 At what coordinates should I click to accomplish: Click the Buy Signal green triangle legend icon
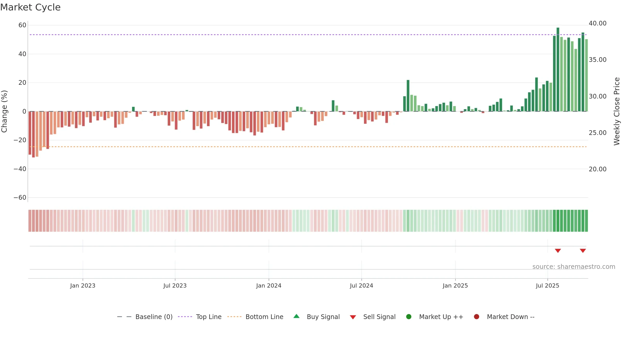tap(296, 316)
